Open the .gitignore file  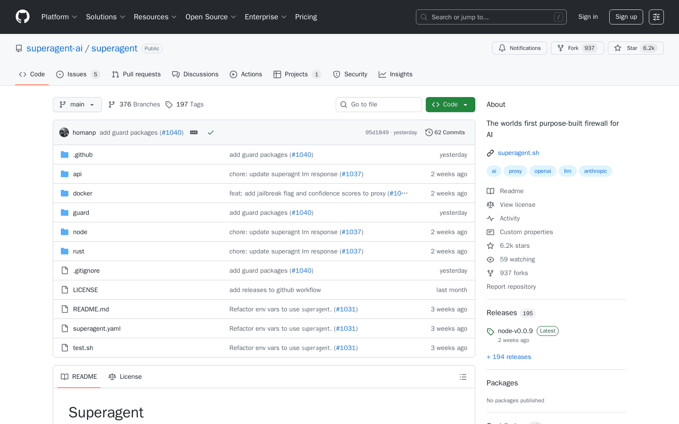click(86, 270)
